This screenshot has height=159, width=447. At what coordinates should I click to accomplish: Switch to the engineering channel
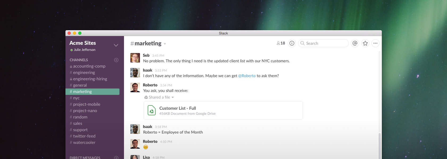pyautogui.click(x=84, y=73)
